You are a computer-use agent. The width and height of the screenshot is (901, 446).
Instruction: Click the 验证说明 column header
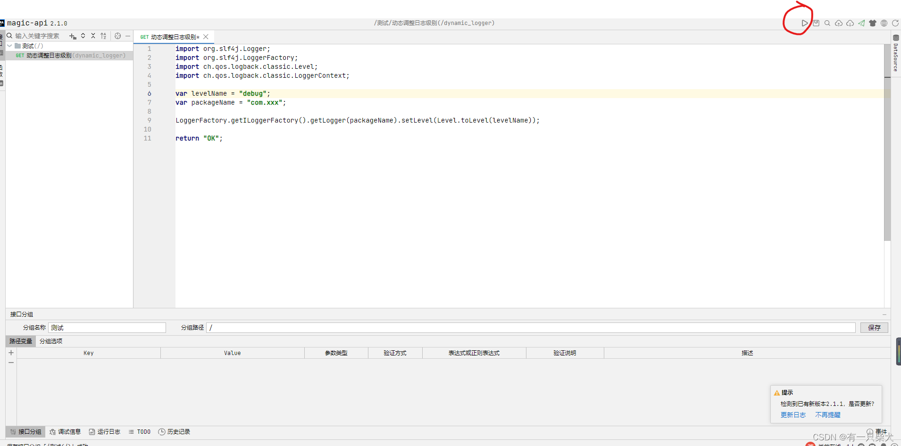point(565,353)
